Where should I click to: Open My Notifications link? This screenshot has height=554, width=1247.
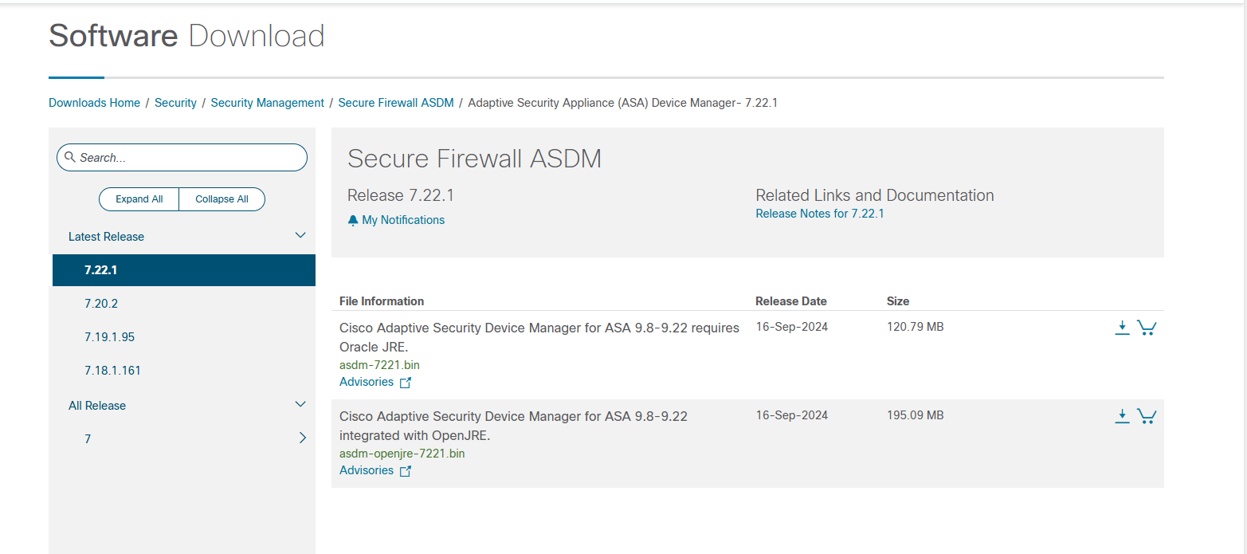click(403, 220)
